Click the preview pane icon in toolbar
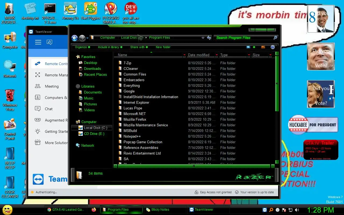344x215 pixels. pyautogui.click(x=263, y=47)
